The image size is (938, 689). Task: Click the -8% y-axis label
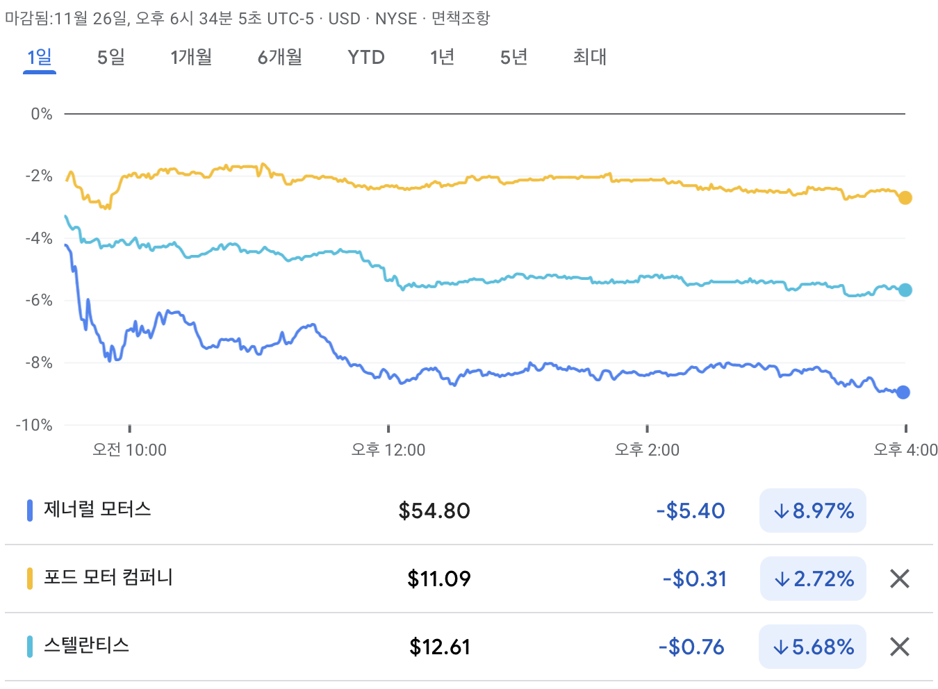pos(39,363)
